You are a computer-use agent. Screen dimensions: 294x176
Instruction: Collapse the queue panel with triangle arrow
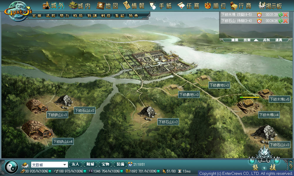(x=256, y=40)
